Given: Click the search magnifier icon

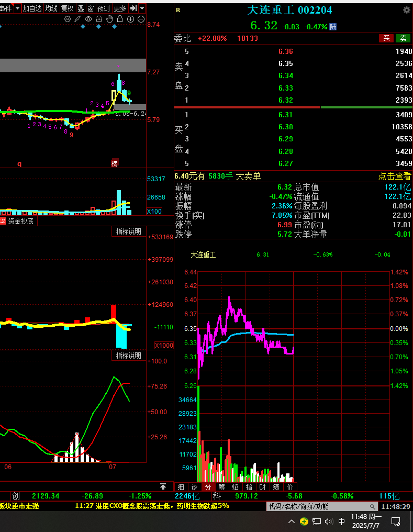Looking at the screenshot, I should pos(373,506).
